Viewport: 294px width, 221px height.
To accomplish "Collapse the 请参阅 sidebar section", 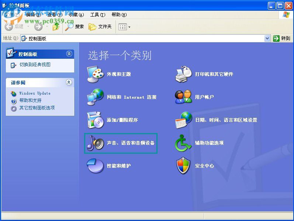I will click(x=69, y=82).
